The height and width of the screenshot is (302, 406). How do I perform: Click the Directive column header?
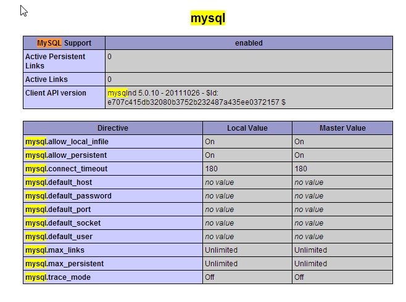click(113, 128)
